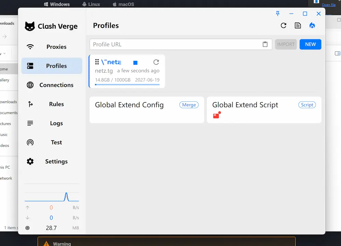This screenshot has width=341, height=246.
Task: Open Settings from the sidebar
Action: (52, 162)
